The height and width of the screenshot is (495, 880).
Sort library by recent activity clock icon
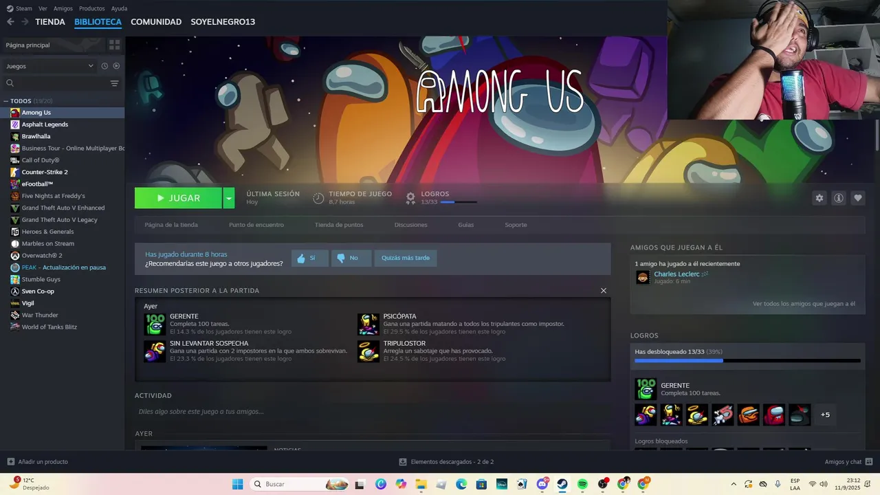coord(104,66)
